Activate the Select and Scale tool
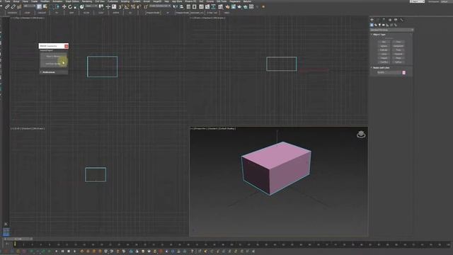453x255 pixels. 76,6
